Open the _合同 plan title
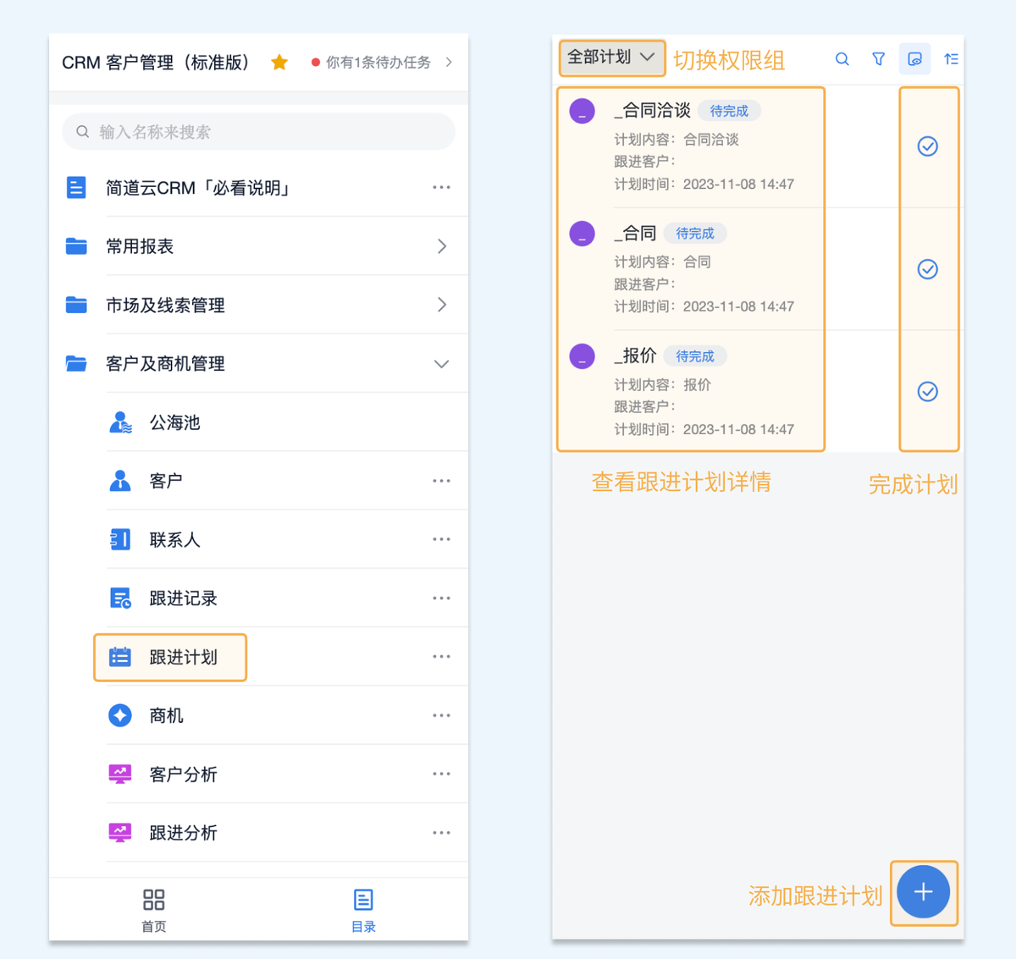 coord(635,233)
